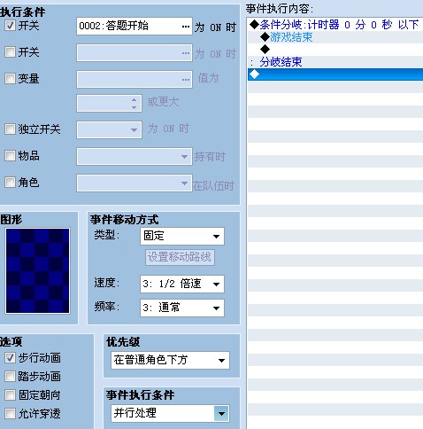This screenshot has height=429, width=423.
Task: Increase variable value with stepper arrows
Action: pos(135,99)
